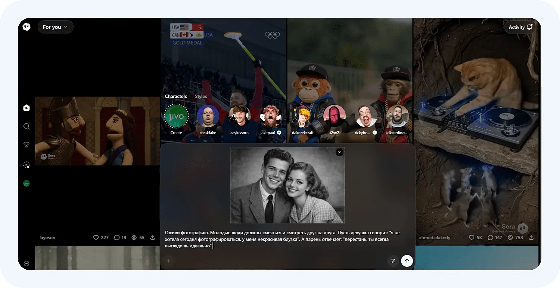The width and height of the screenshot is (560, 288).
Task: Open the three-dot more menu in the sidebar
Action: (27, 263)
